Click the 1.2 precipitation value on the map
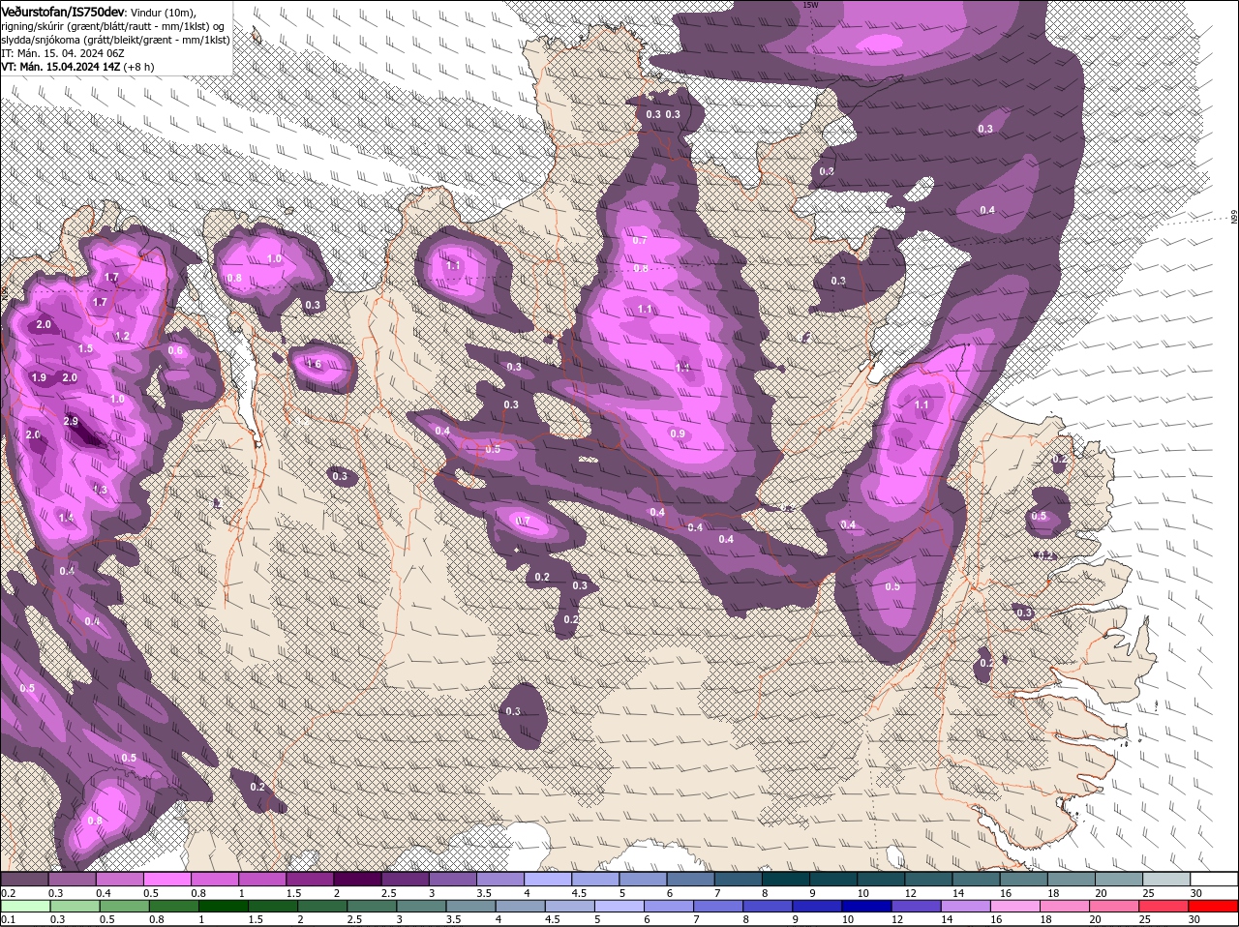 click(x=122, y=336)
